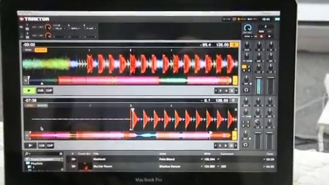The width and height of the screenshot is (329, 185).
Task: Click the search magnifier icon in browser
Action: (27, 154)
